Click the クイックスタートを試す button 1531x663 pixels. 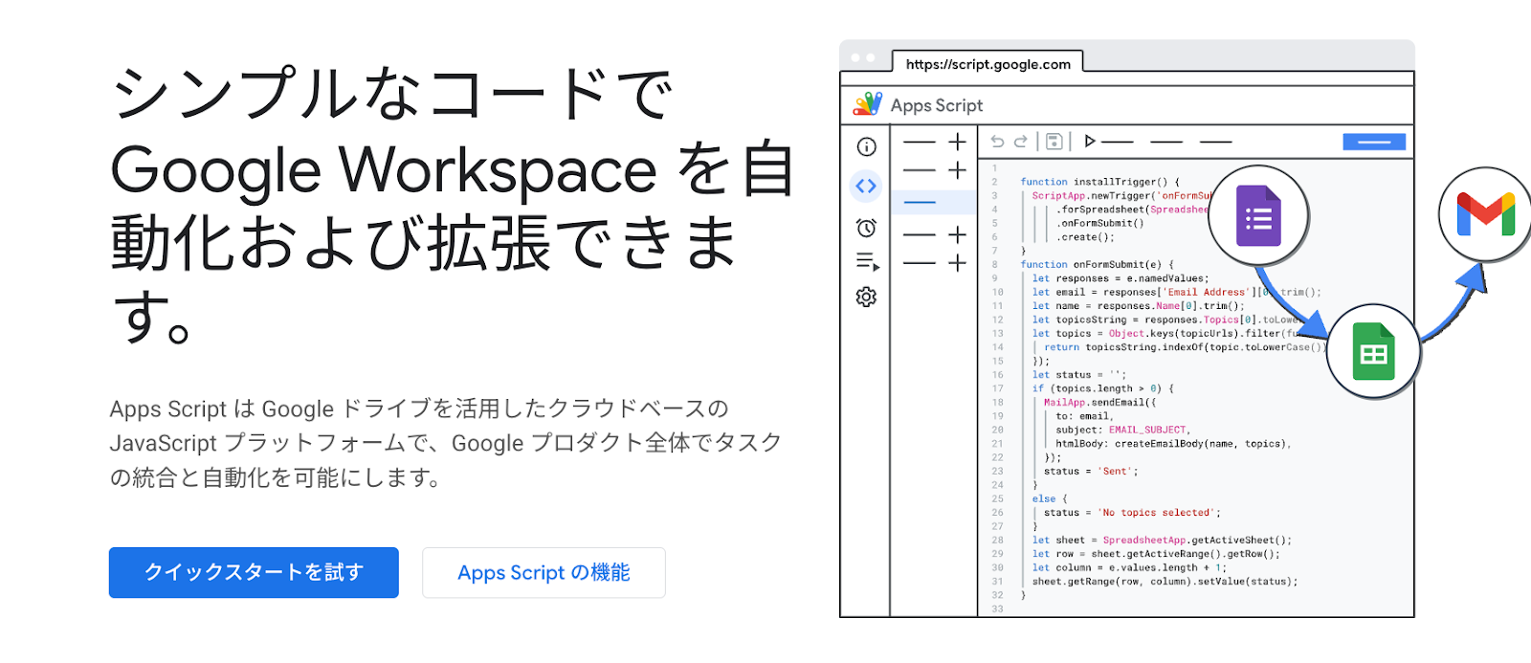tap(254, 572)
